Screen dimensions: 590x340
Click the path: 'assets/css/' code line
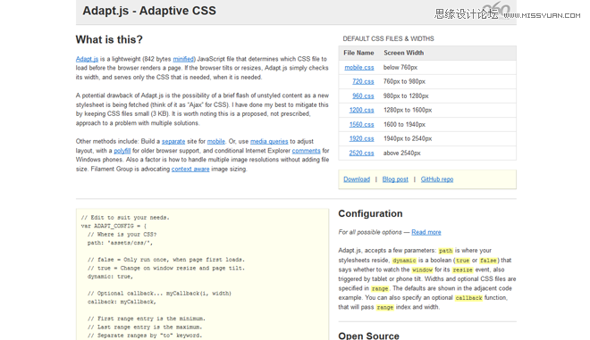(120, 243)
